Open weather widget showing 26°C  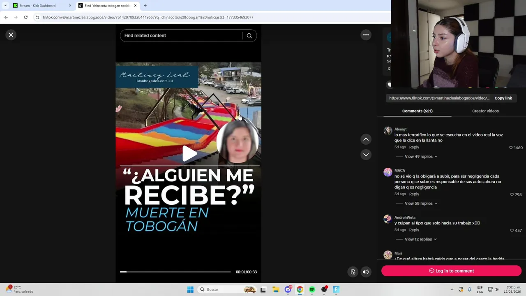(20, 289)
